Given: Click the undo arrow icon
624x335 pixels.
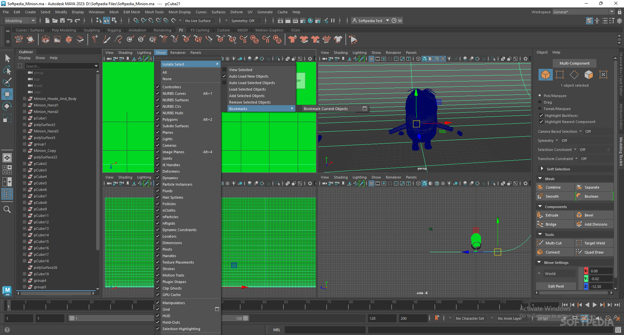Looking at the screenshot, I should tap(70, 20).
